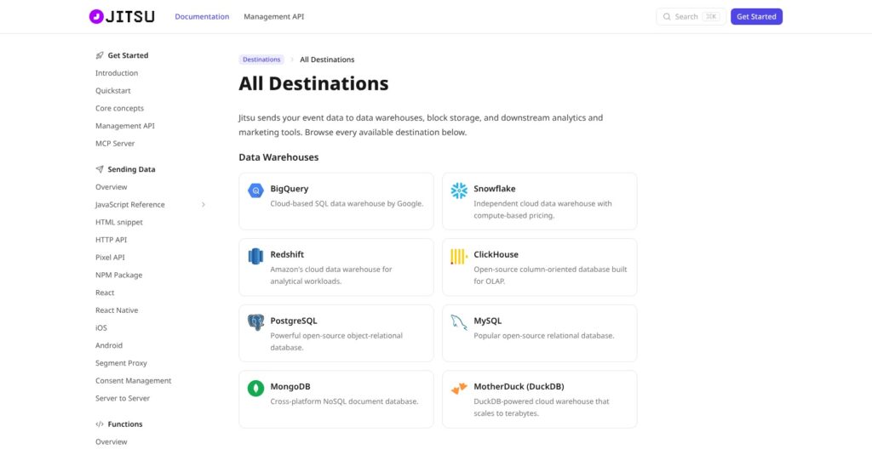The height and width of the screenshot is (449, 872).
Task: Click the All Destinations page title
Action: [x=313, y=84]
